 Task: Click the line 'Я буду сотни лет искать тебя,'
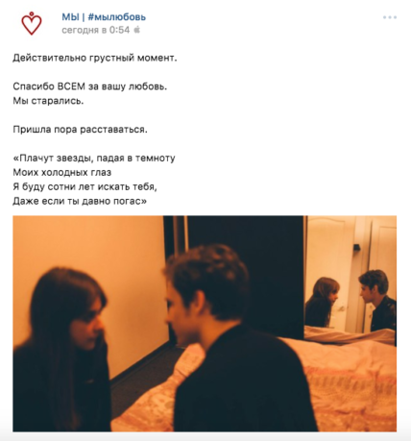(x=85, y=186)
